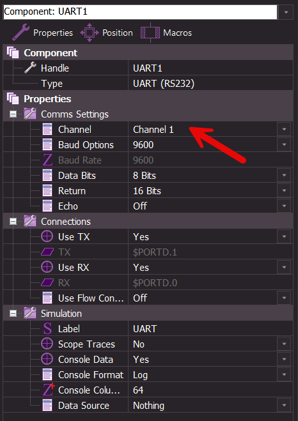Toggle Use RX Yes value
This screenshot has height=421, width=298.
tap(211, 268)
